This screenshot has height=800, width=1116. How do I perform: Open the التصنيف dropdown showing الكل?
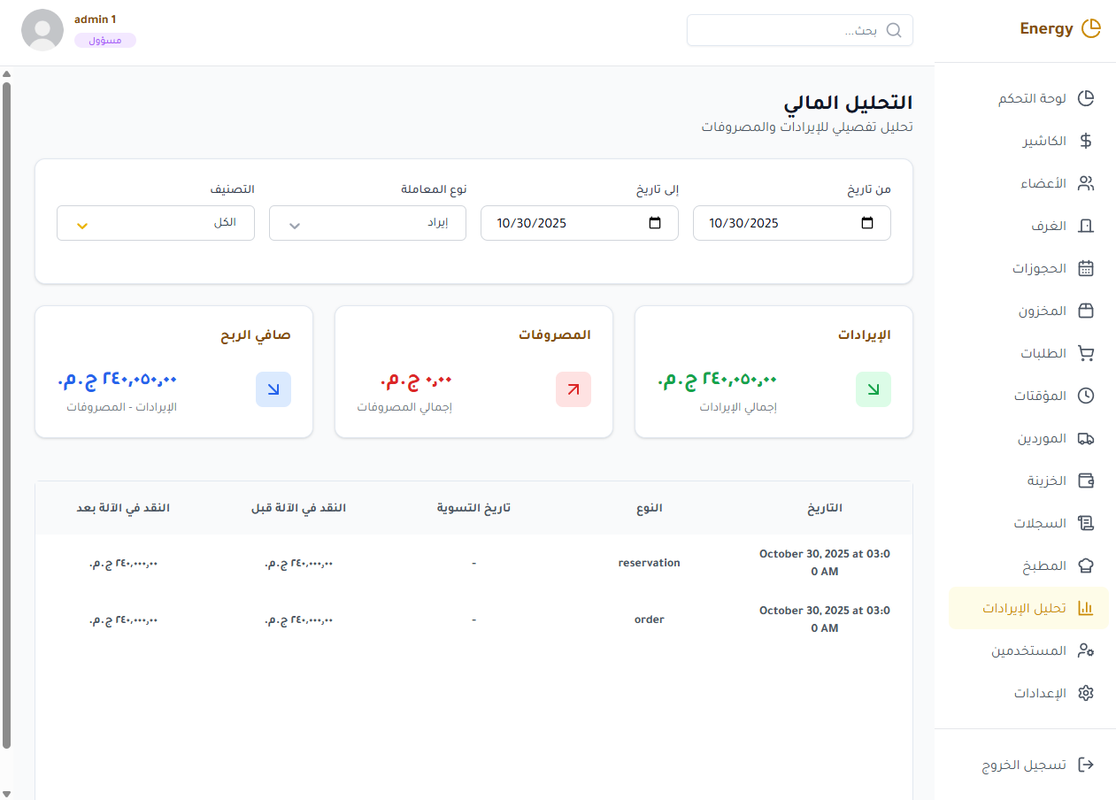[x=155, y=223]
